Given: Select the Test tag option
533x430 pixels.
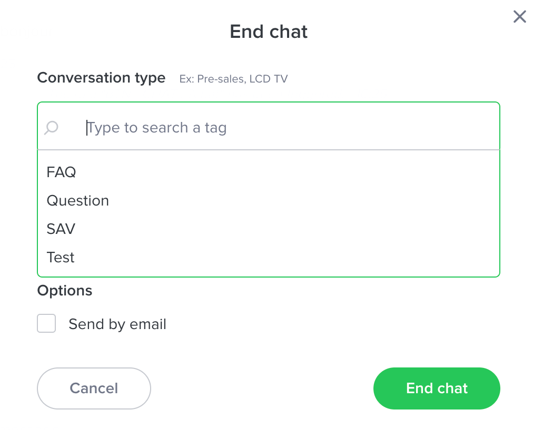Looking at the screenshot, I should click(x=60, y=257).
